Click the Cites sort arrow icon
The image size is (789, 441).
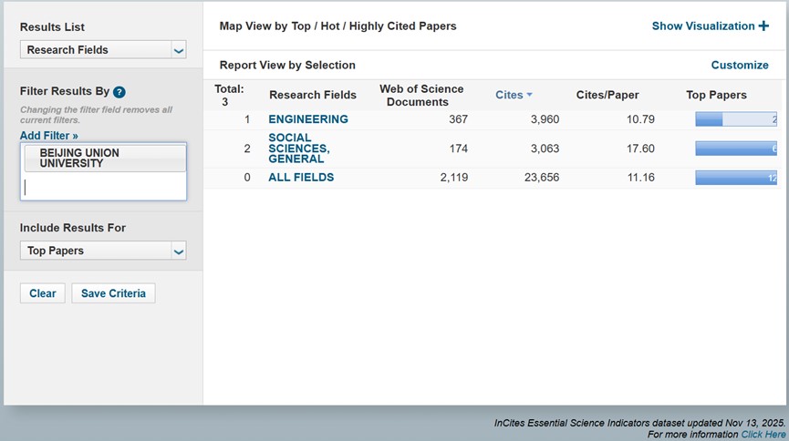pos(530,95)
